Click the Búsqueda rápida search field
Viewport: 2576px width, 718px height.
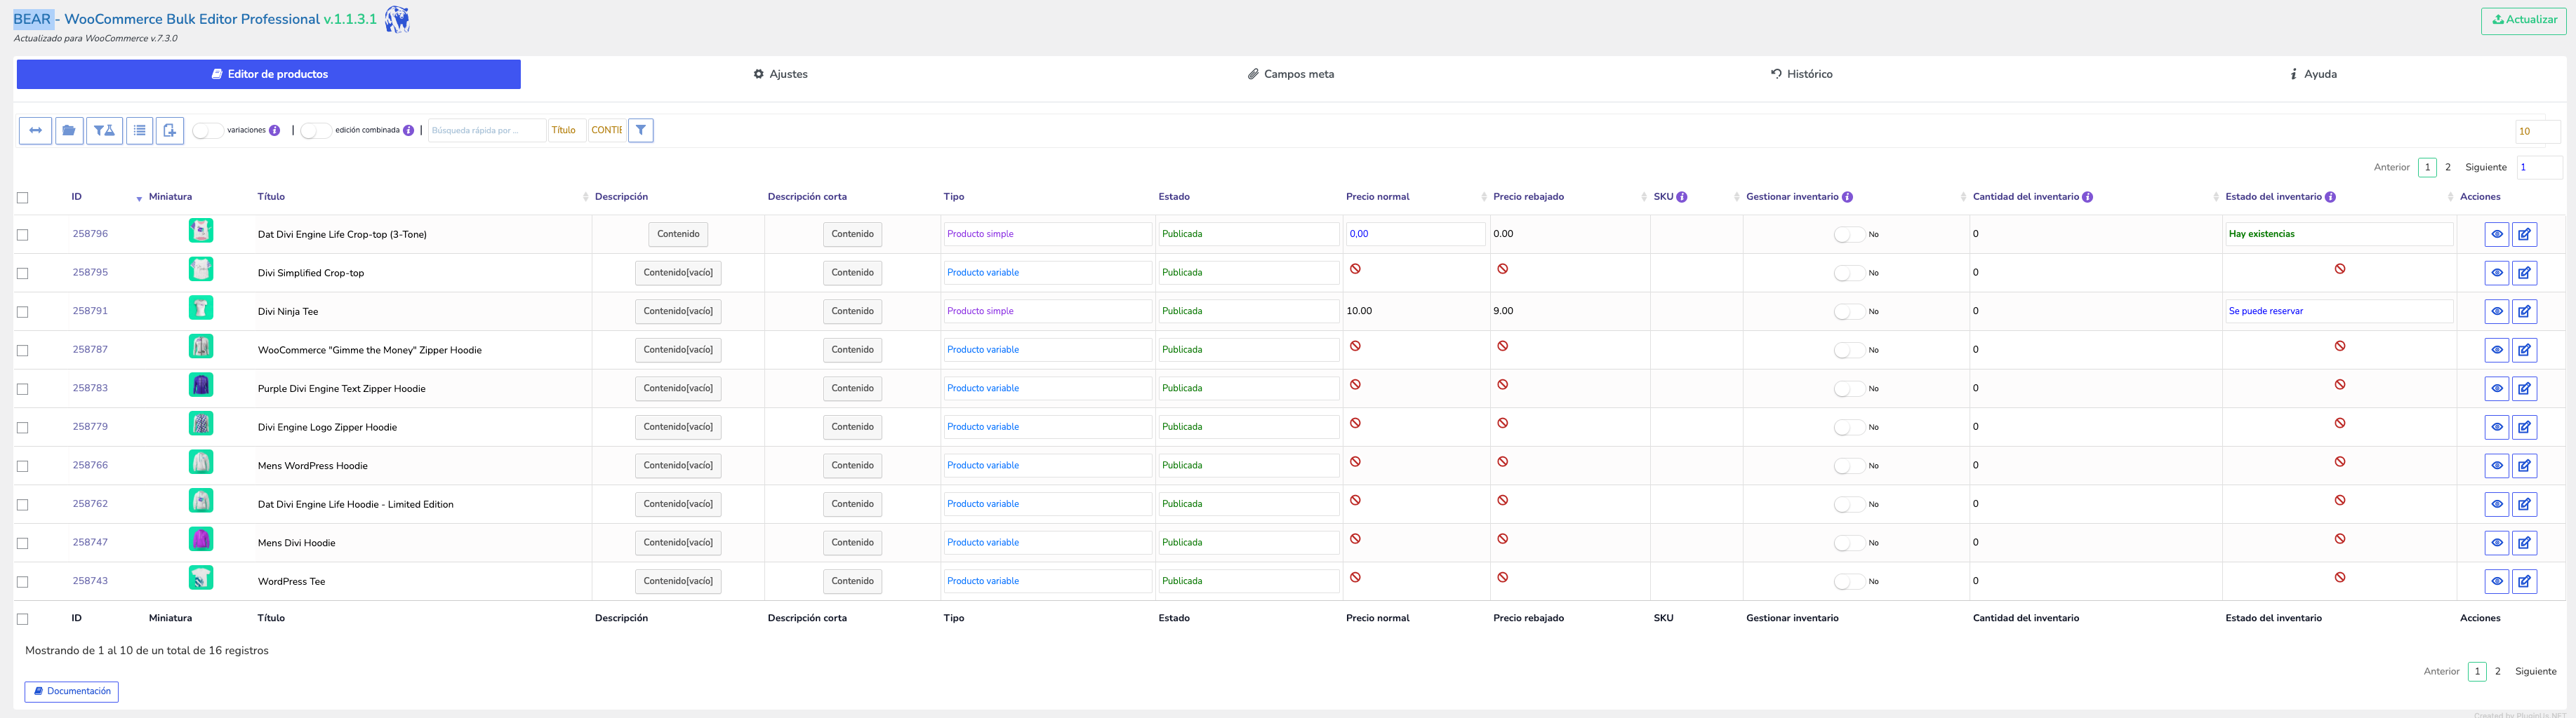point(487,130)
